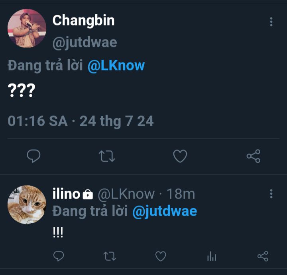Share ilino's reply using the share icon
287x275 pixels.
point(263,256)
